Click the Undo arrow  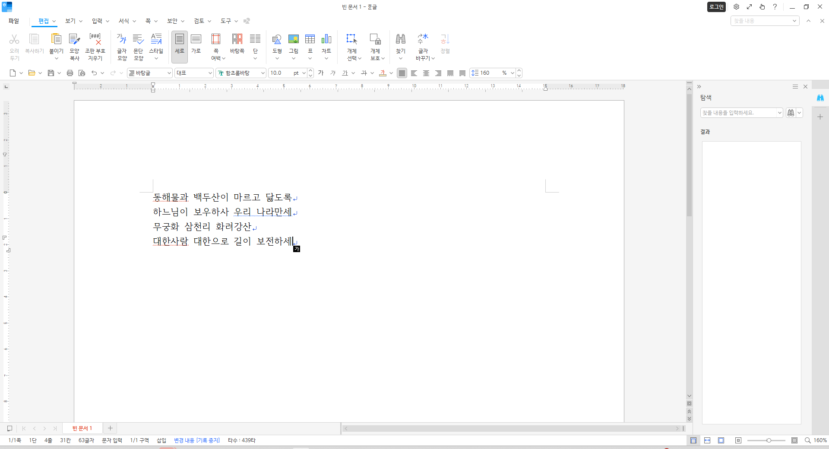tap(94, 73)
